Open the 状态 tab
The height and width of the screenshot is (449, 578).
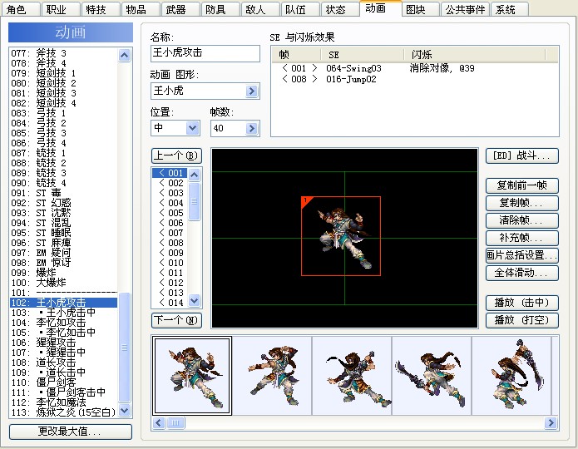click(x=339, y=9)
